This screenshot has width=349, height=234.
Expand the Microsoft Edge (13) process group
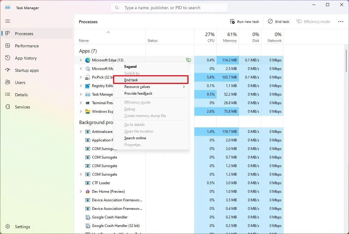(x=81, y=60)
